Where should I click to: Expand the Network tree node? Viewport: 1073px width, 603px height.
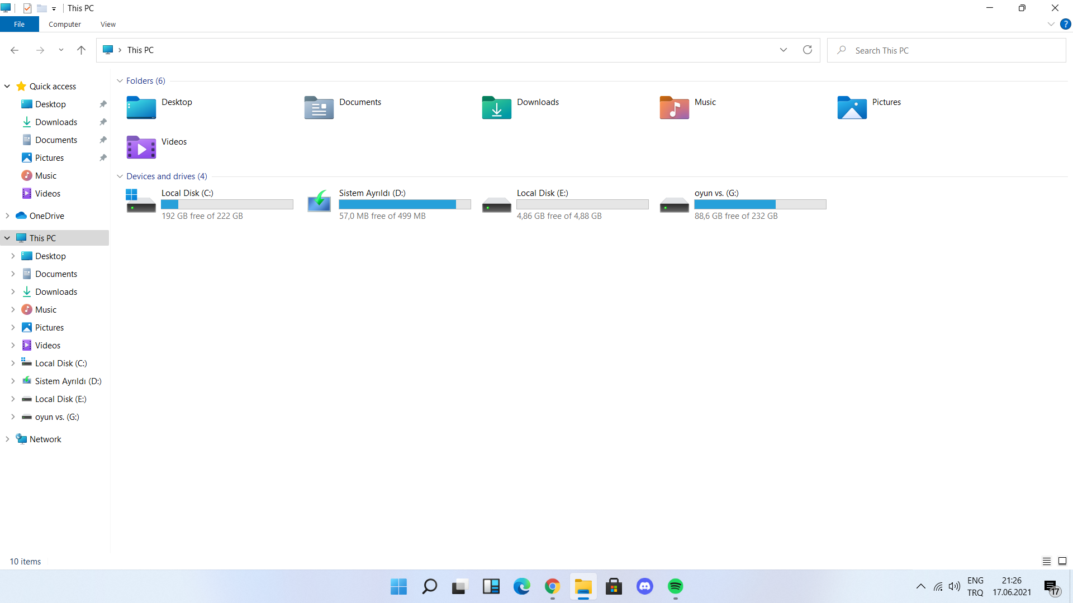click(7, 439)
